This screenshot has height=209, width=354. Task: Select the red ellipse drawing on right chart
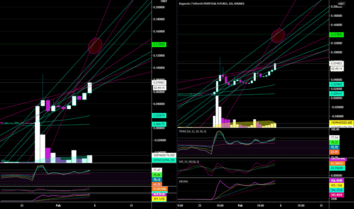278,36
